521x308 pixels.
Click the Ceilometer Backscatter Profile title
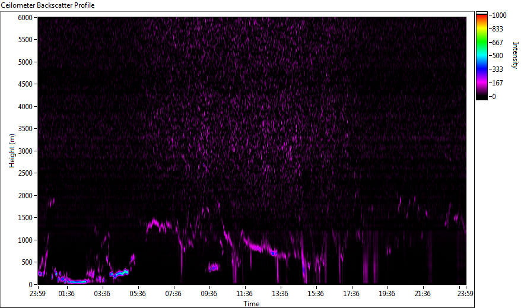pyautogui.click(x=47, y=5)
